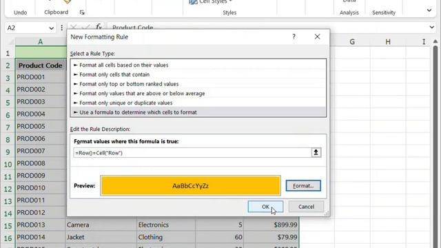441x248 pixels.
Task: Select the Camera cell
Action: coord(101,225)
